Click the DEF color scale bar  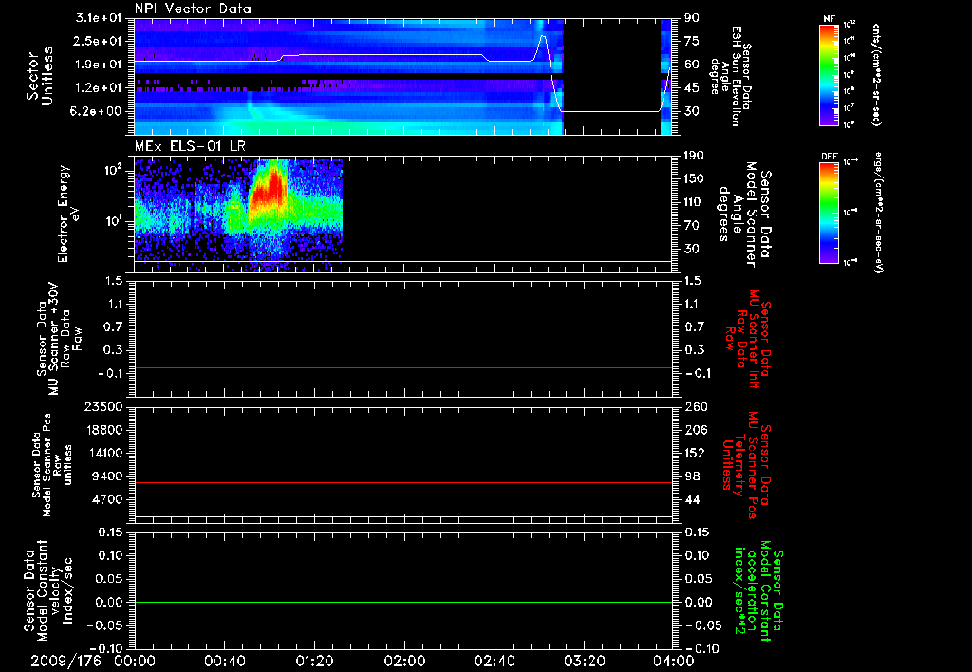click(829, 212)
